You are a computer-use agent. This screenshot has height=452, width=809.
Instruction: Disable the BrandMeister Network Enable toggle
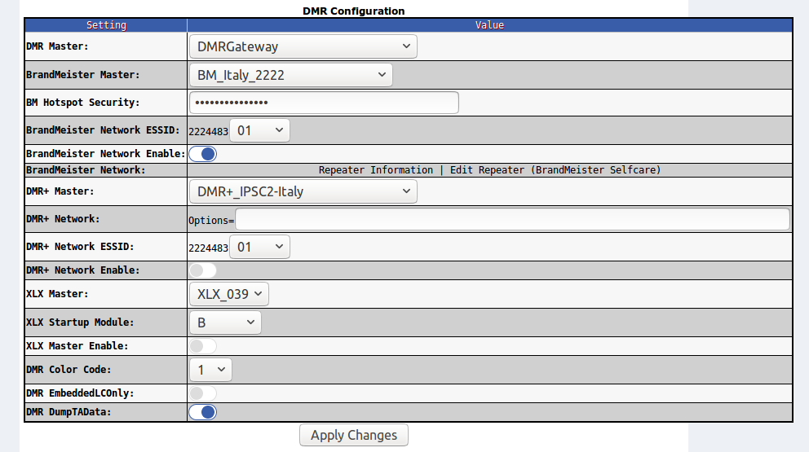click(x=202, y=154)
